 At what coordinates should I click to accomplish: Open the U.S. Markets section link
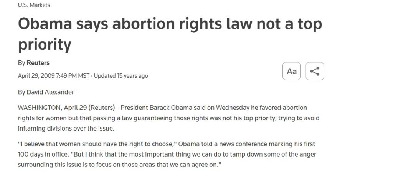click(x=34, y=5)
